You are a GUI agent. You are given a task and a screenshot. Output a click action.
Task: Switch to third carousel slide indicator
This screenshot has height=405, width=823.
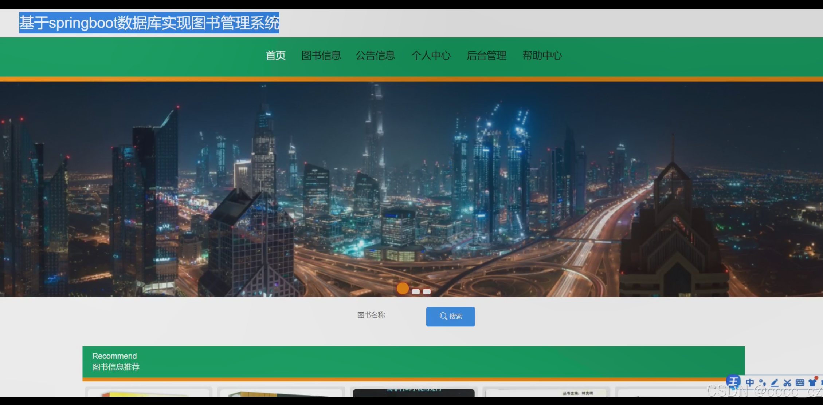tap(427, 291)
